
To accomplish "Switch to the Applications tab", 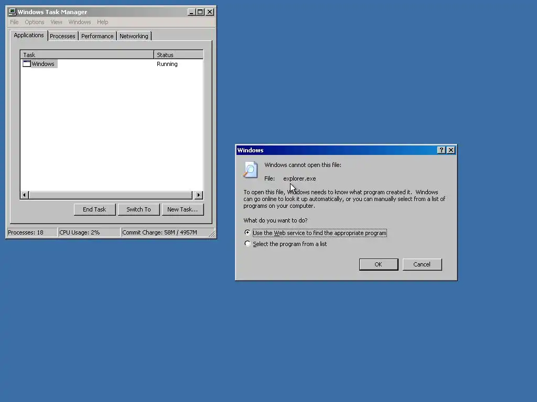I will click(29, 35).
